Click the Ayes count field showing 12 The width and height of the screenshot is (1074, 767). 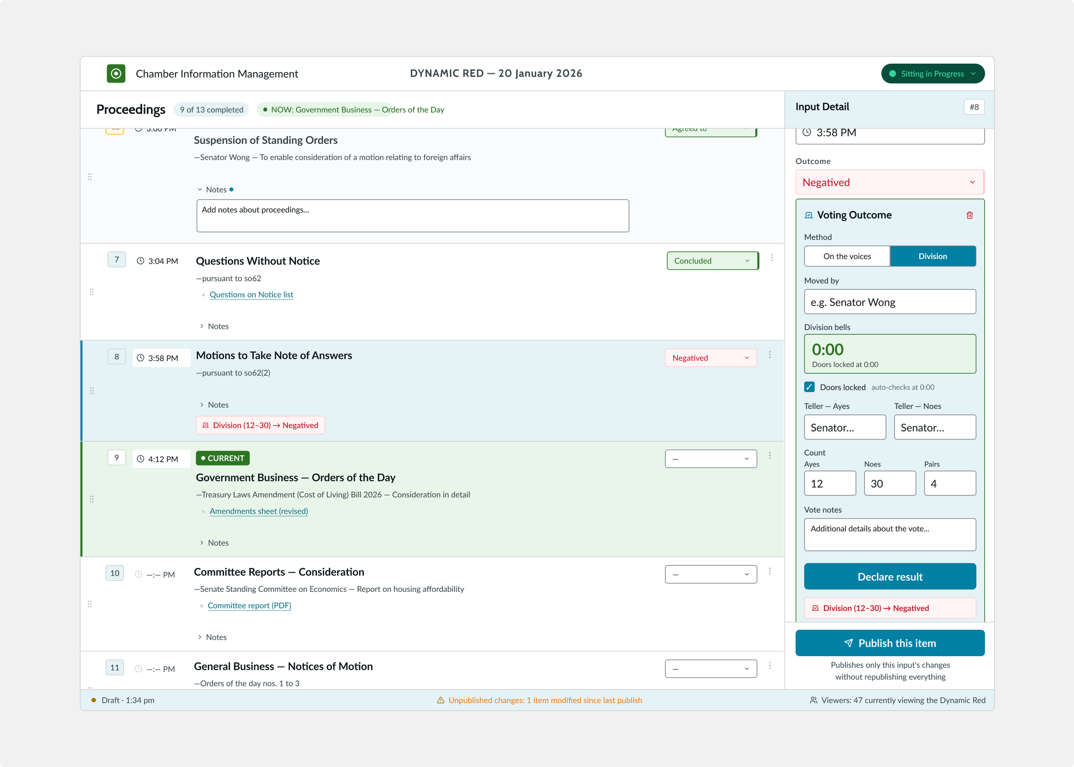[x=830, y=483]
